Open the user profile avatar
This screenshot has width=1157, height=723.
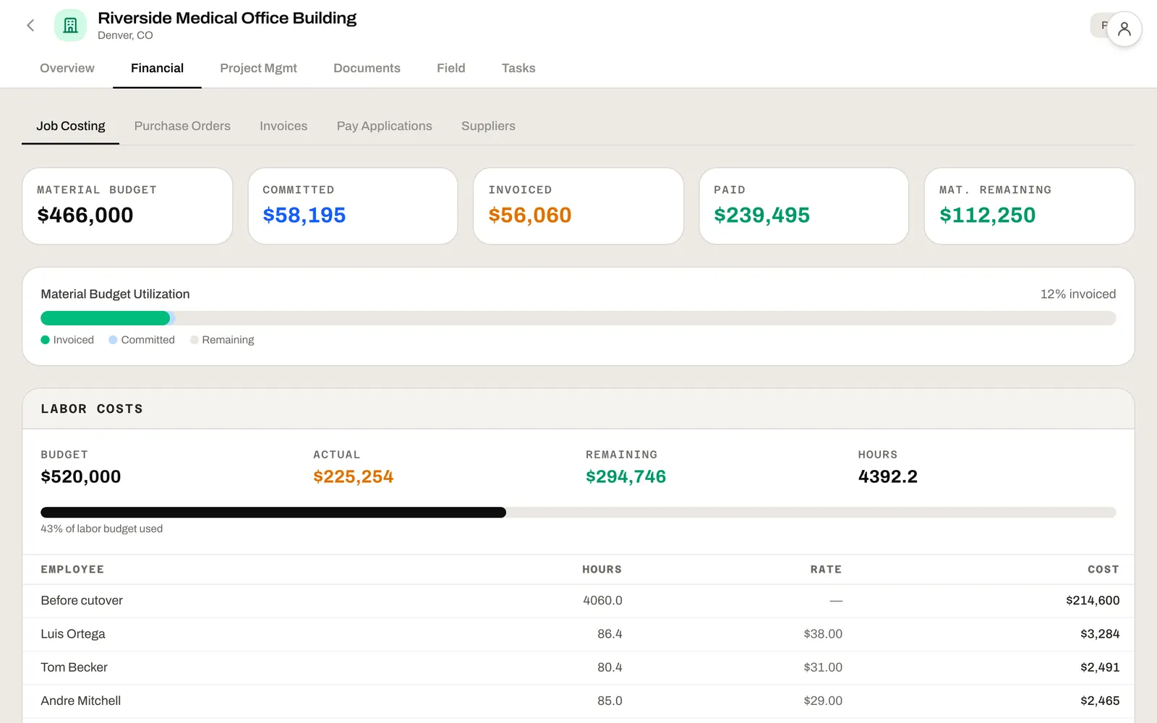coord(1124,29)
